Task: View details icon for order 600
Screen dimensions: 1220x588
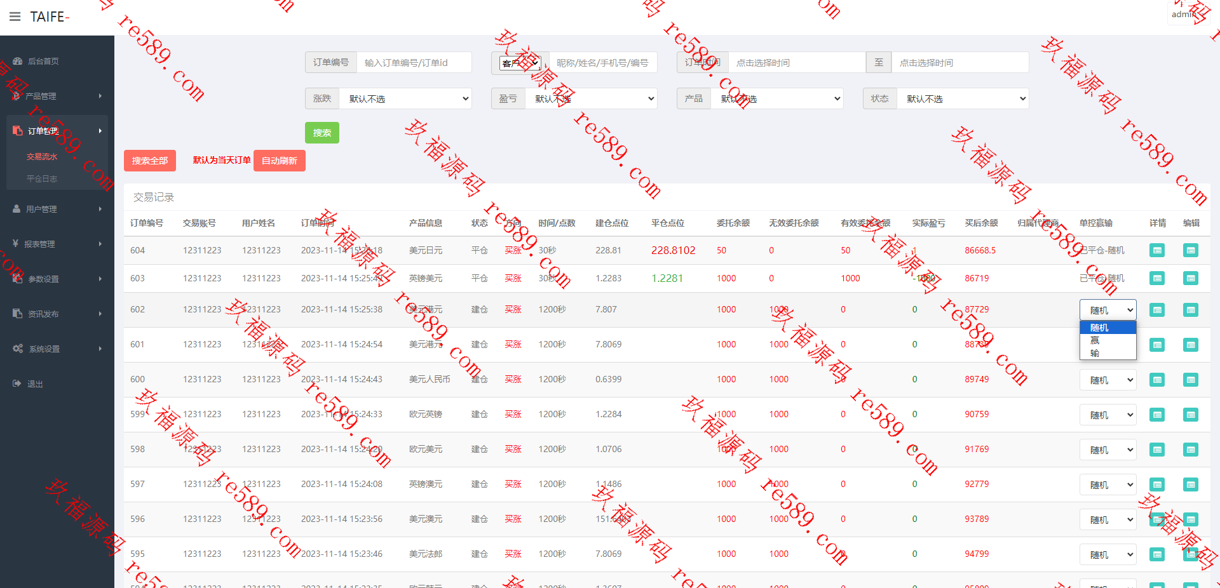Action: [1157, 380]
